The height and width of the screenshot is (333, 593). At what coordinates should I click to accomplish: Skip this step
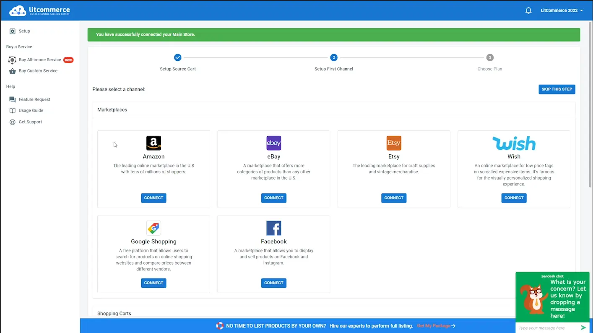(557, 89)
